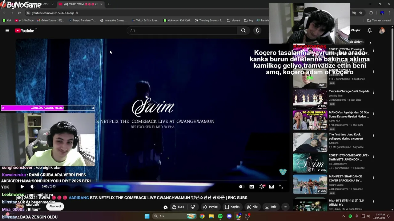The image size is (394, 221).
Task: Click the Windows taskbar search box
Action: [175, 216]
